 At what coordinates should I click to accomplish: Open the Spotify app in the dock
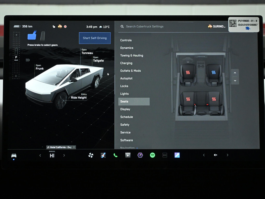(152, 155)
